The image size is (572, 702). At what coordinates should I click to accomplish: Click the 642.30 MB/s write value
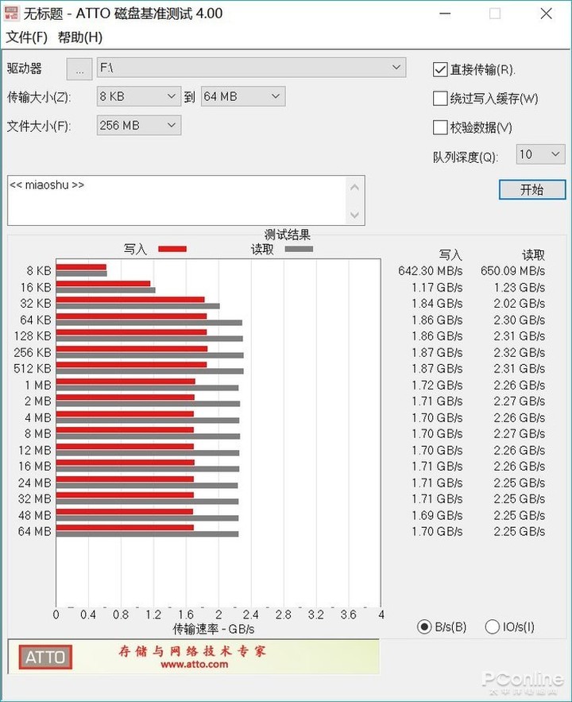tap(431, 271)
